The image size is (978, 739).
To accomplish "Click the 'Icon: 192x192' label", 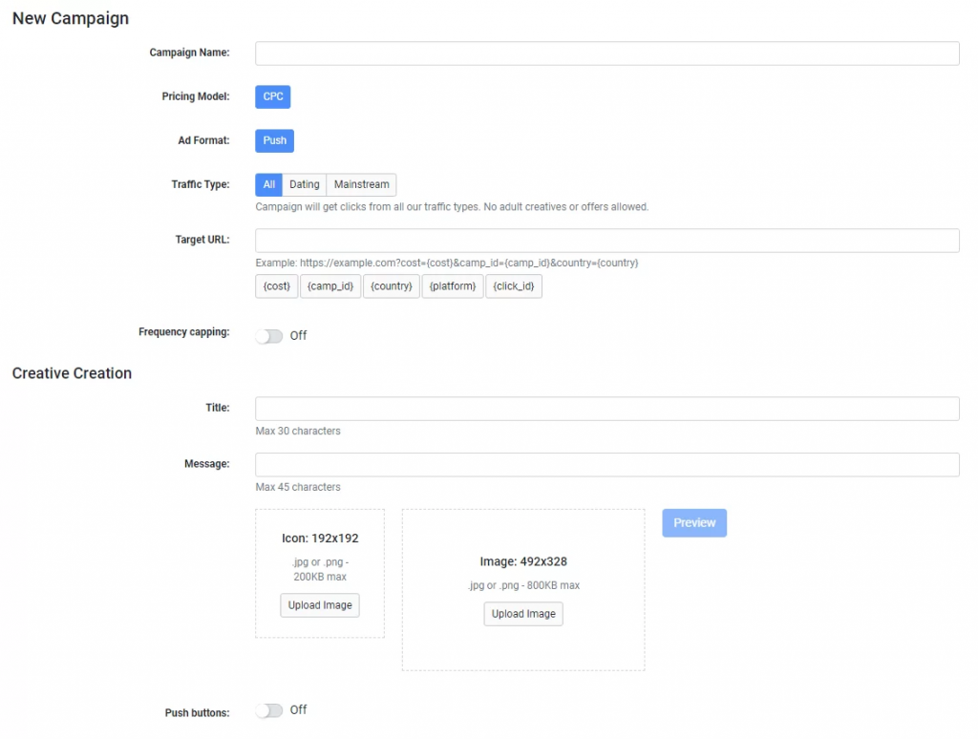I will pos(320,538).
